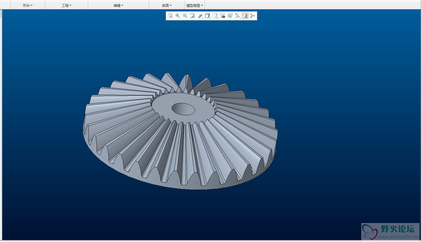
Task: Expand the 编辑 group dropdown
Action: pyautogui.click(x=118, y=5)
